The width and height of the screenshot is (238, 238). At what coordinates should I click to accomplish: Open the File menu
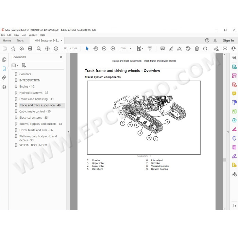(3, 35)
